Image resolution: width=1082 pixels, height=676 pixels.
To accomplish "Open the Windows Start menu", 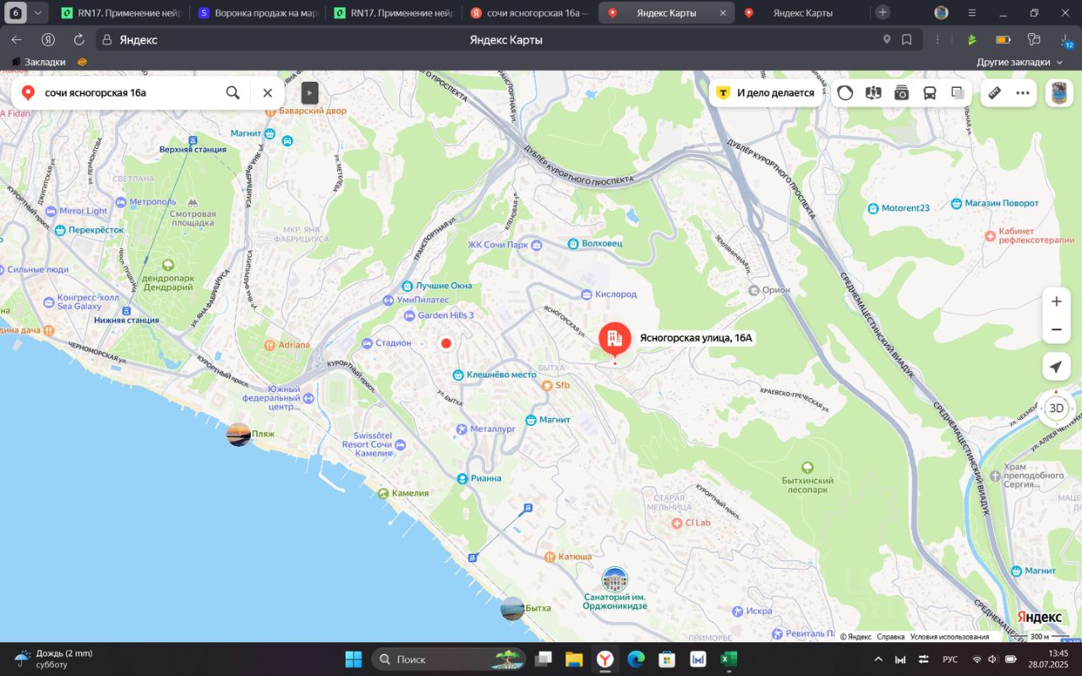I will (353, 659).
